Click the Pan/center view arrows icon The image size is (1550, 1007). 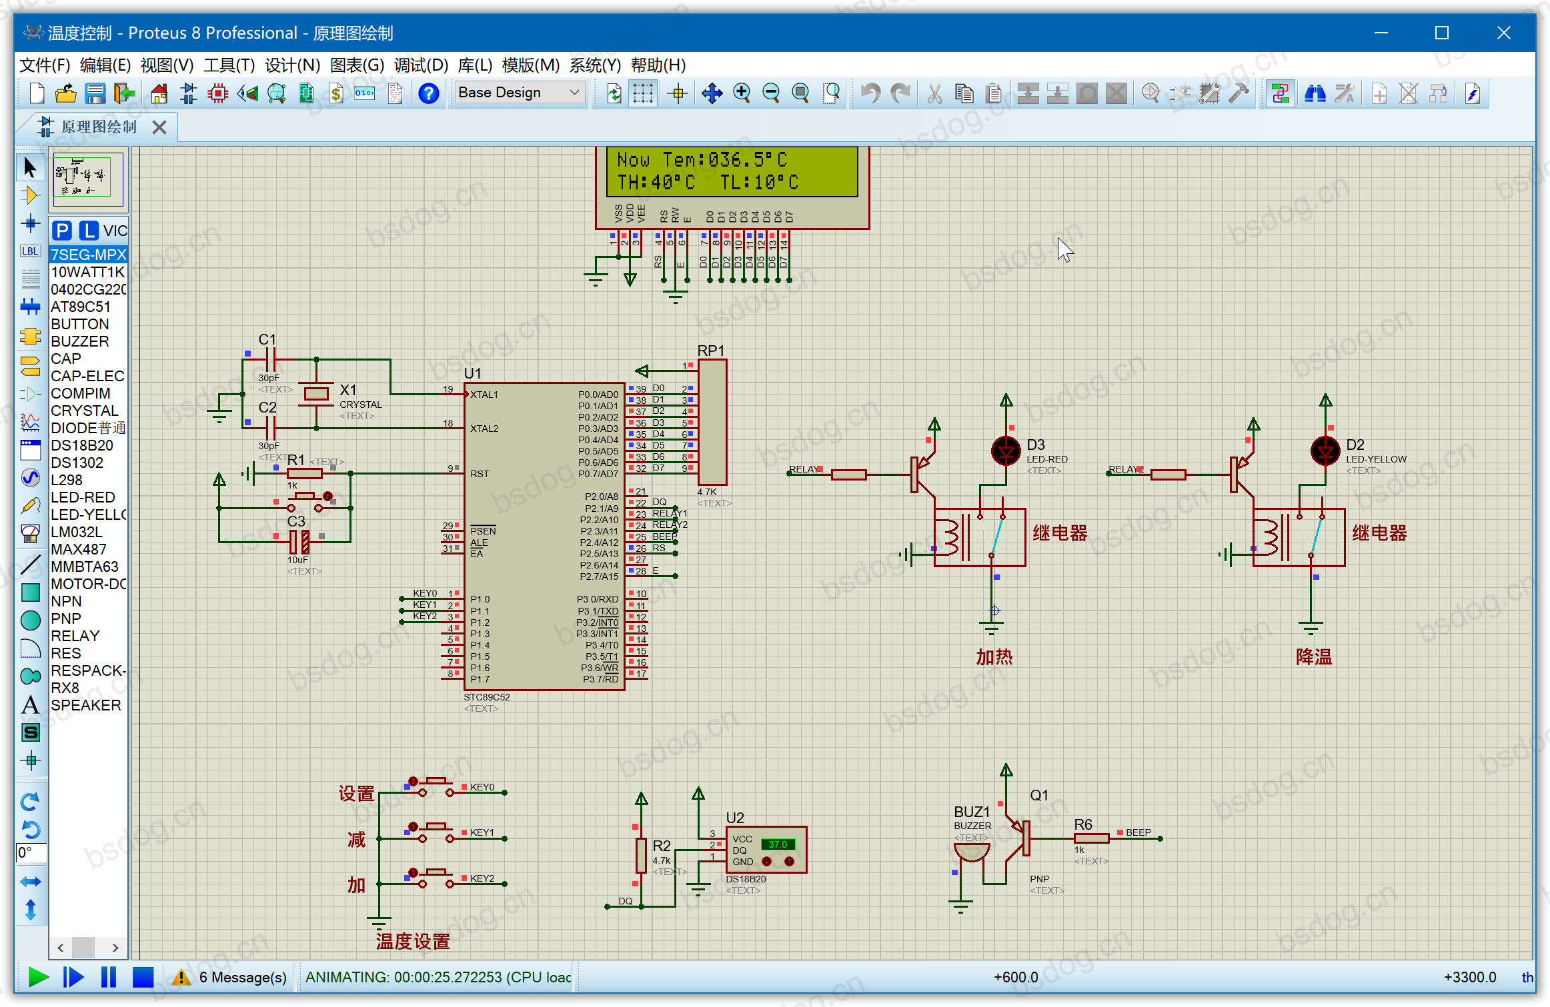click(x=712, y=93)
